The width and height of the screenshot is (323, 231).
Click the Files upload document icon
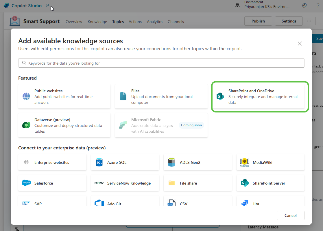coord(123,97)
